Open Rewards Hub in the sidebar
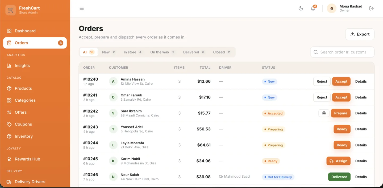The width and height of the screenshot is (383, 188). click(35, 159)
